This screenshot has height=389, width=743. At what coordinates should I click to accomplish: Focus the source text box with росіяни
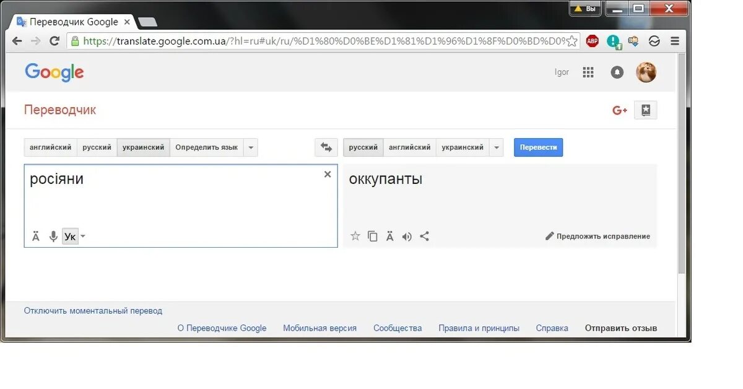[181, 206]
